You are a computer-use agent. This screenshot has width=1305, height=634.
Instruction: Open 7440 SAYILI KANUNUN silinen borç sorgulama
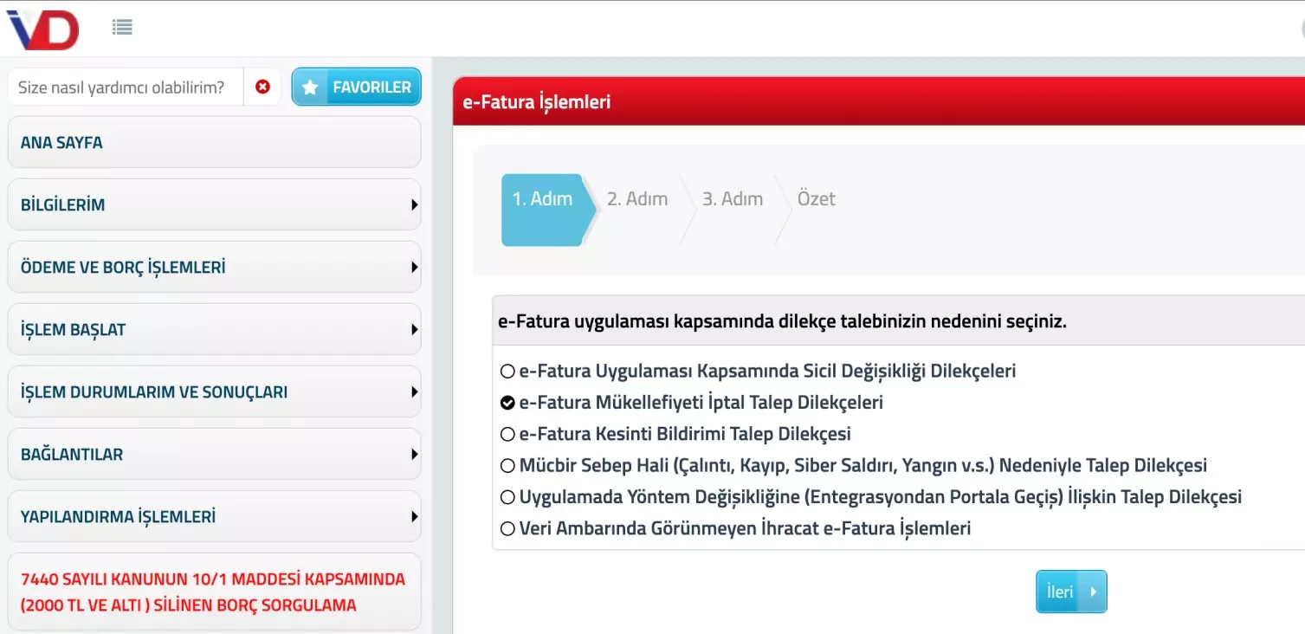point(215,592)
